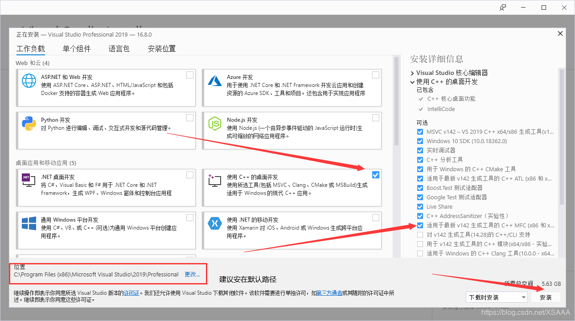Click the Azure development logo icon

click(215, 81)
